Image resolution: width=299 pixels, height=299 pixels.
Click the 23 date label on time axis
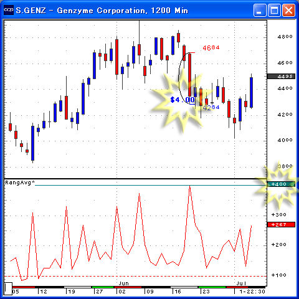[x=206, y=292]
